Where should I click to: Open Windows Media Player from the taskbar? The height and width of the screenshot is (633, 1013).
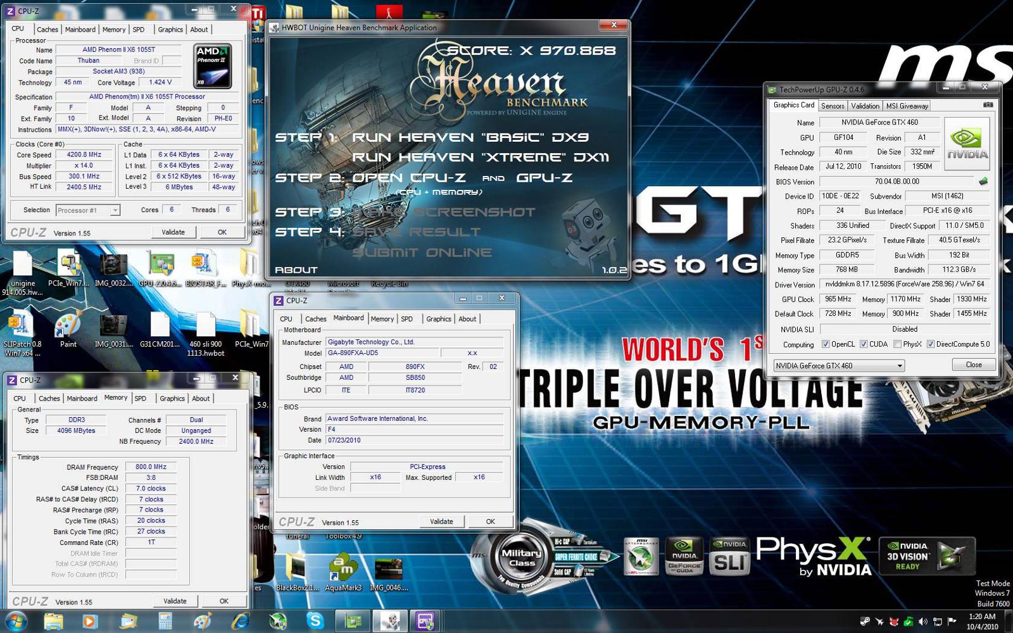tap(89, 622)
